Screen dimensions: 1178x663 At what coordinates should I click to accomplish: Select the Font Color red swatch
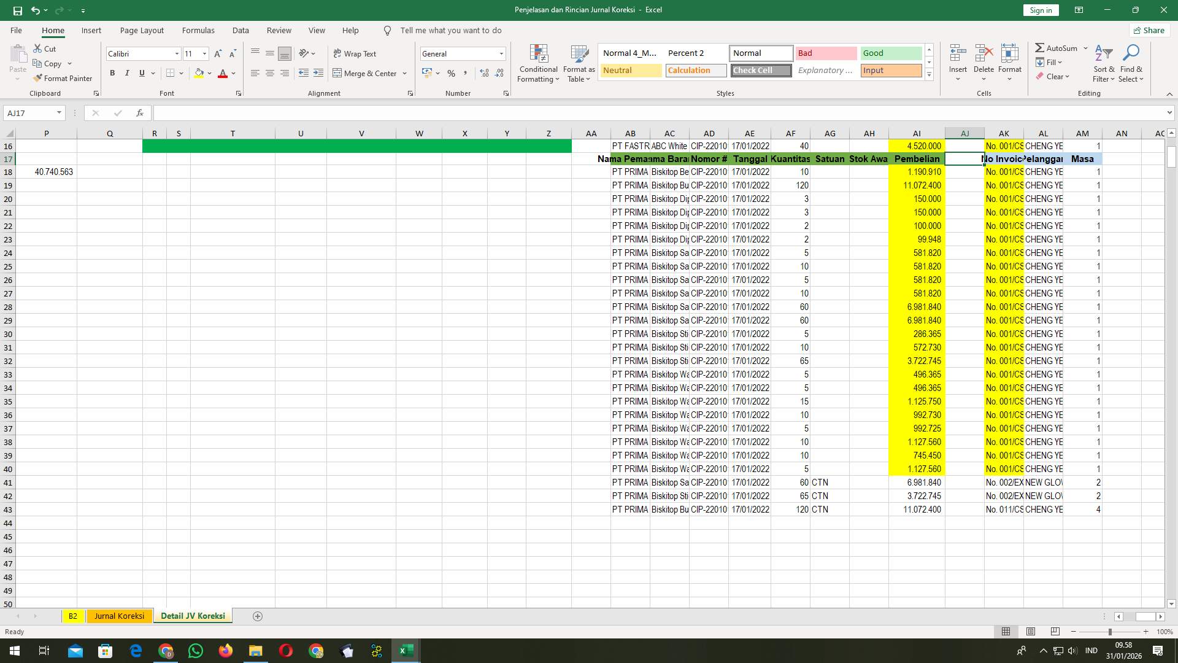click(223, 73)
